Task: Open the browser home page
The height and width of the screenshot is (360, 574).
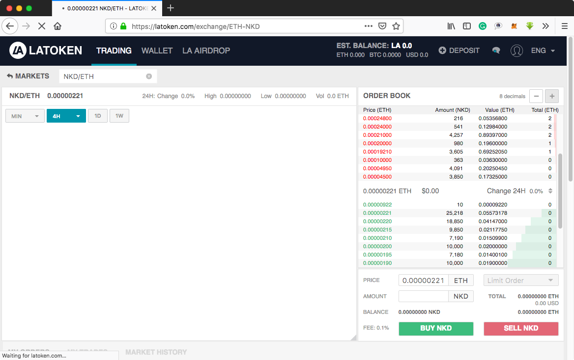Action: click(x=57, y=26)
